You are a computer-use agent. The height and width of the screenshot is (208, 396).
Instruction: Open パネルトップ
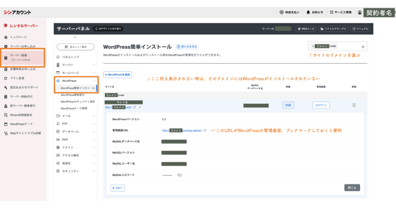click(x=68, y=57)
